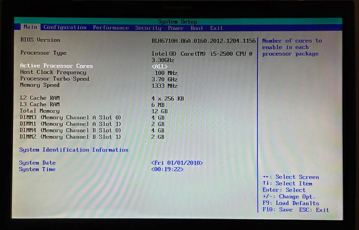This screenshot has width=359, height=230.
Task: Click the ESC: Exit hint
Action: (314, 210)
